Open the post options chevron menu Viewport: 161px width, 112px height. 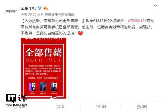tap(155, 5)
